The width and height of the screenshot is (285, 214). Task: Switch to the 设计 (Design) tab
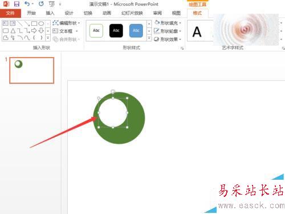pos(69,13)
